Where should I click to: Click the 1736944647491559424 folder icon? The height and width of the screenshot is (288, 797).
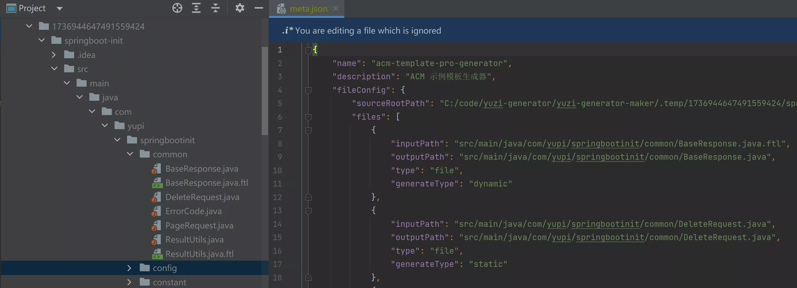(x=44, y=26)
